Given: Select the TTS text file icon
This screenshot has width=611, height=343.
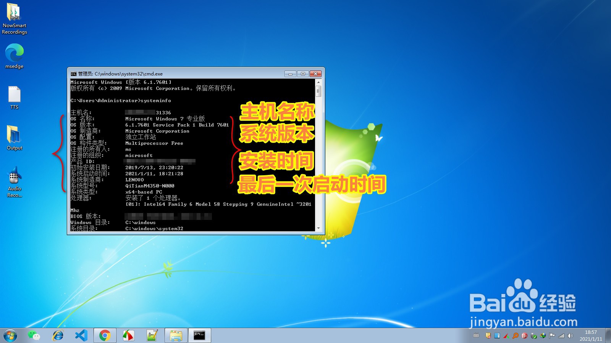Looking at the screenshot, I should coord(15,98).
